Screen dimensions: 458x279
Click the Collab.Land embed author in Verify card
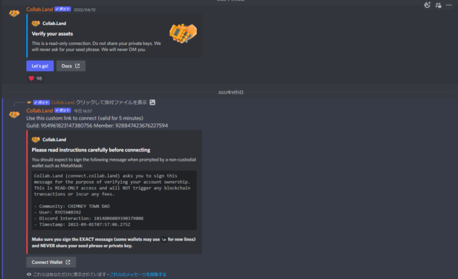54,24
